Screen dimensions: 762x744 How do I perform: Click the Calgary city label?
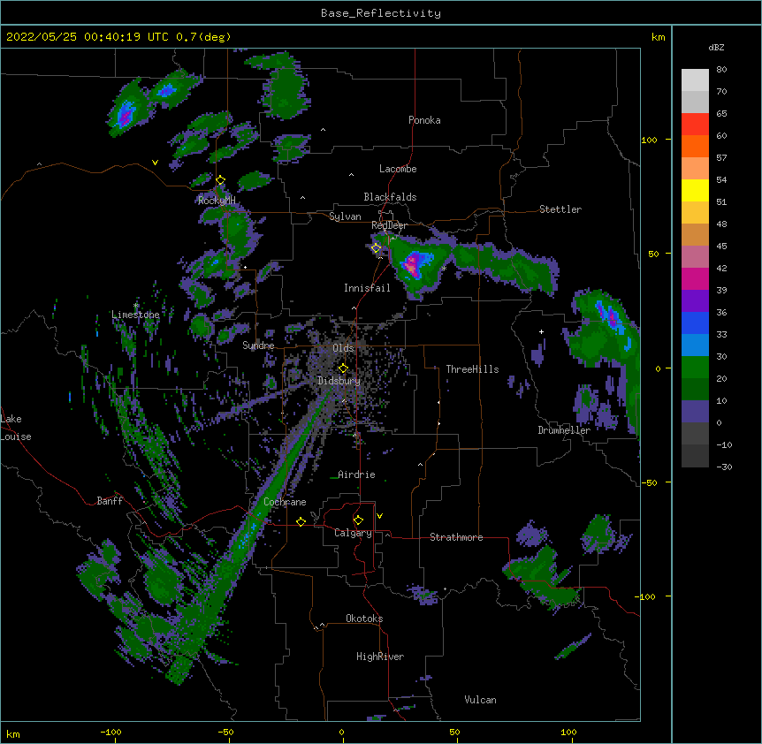[x=353, y=533]
